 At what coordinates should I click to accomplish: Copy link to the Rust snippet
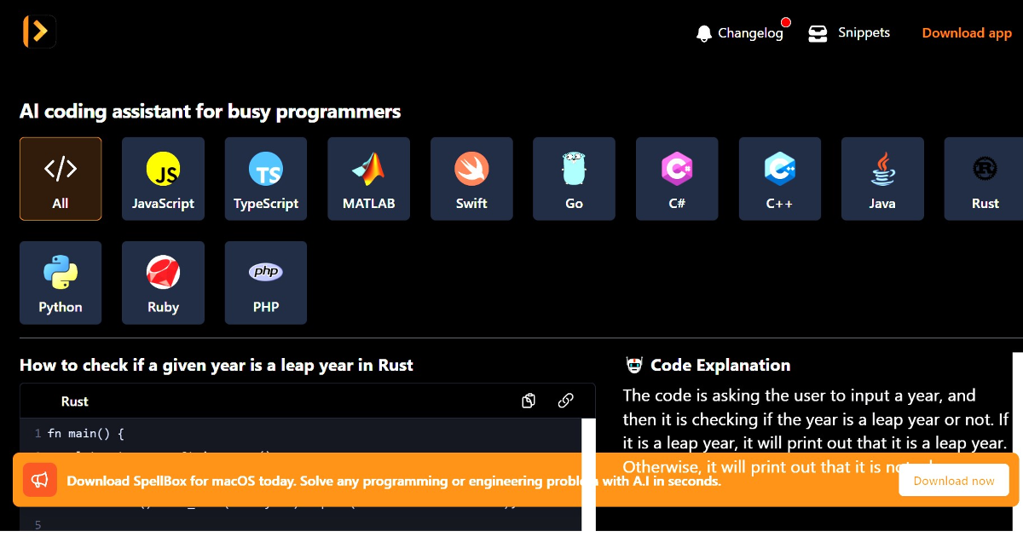point(565,401)
